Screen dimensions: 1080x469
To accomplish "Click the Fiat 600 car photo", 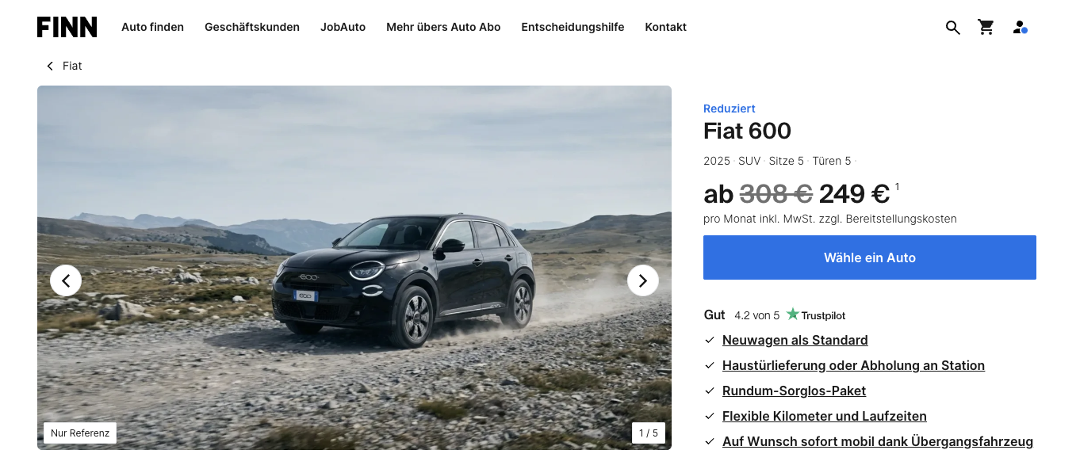I will click(x=354, y=268).
